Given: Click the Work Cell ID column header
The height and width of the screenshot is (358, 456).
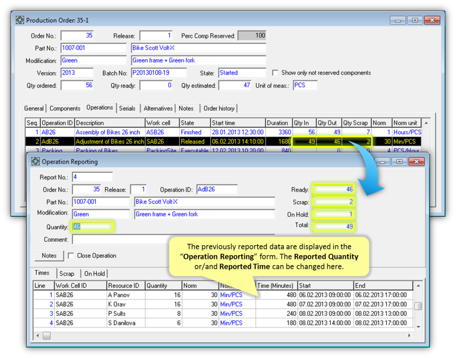Looking at the screenshot, I should point(81,285).
